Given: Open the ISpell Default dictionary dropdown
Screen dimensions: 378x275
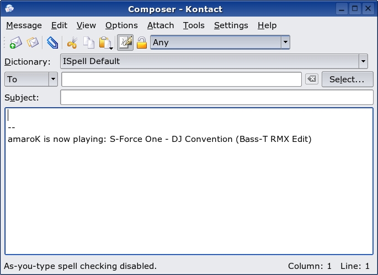Looking at the screenshot, I should pos(363,61).
